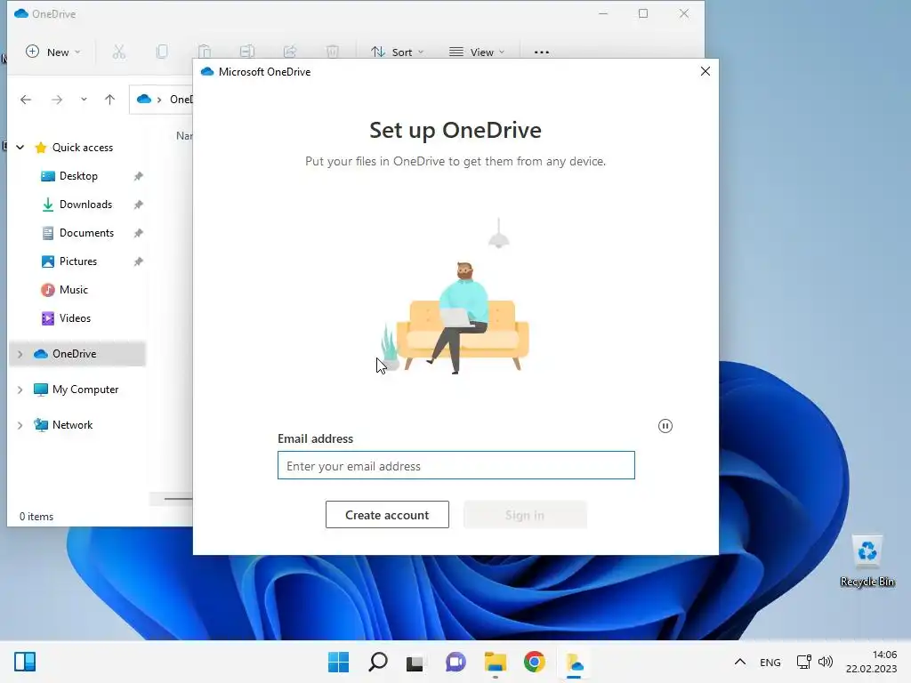Click the pin icon beside Pictures
This screenshot has height=683, width=911.
pos(138,261)
